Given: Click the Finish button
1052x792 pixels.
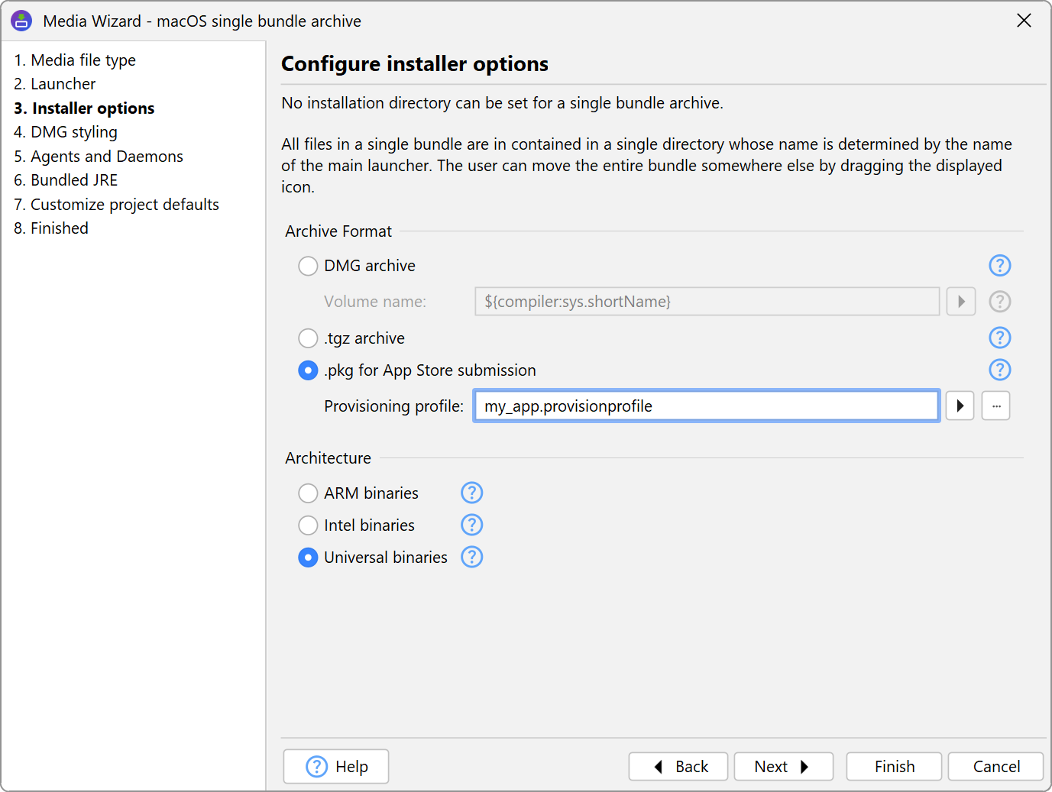Looking at the screenshot, I should tap(893, 767).
